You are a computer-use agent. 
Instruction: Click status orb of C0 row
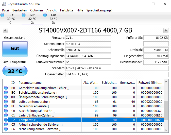[6, 111]
